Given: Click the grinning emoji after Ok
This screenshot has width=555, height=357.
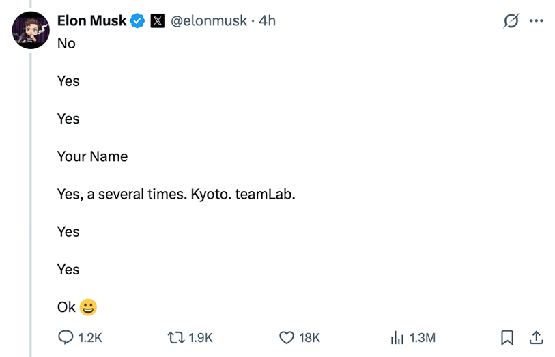Looking at the screenshot, I should [x=88, y=307].
